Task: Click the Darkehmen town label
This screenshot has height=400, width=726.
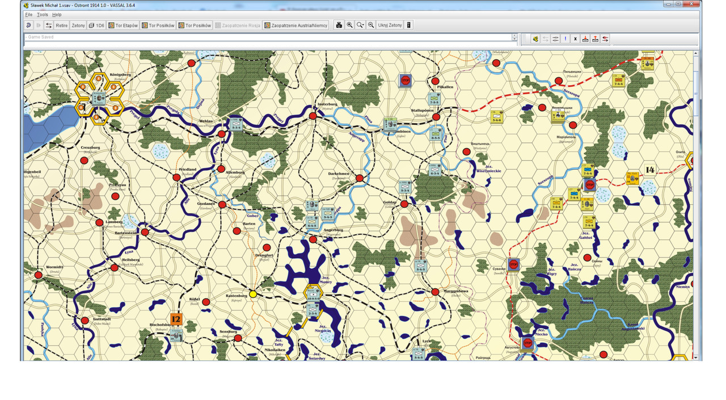Action: [x=339, y=174]
